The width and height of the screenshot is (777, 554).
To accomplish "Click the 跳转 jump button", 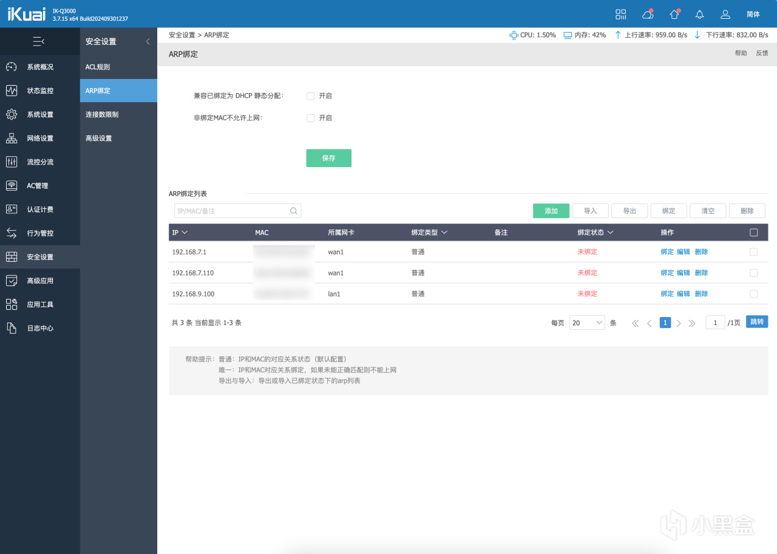I will 757,322.
